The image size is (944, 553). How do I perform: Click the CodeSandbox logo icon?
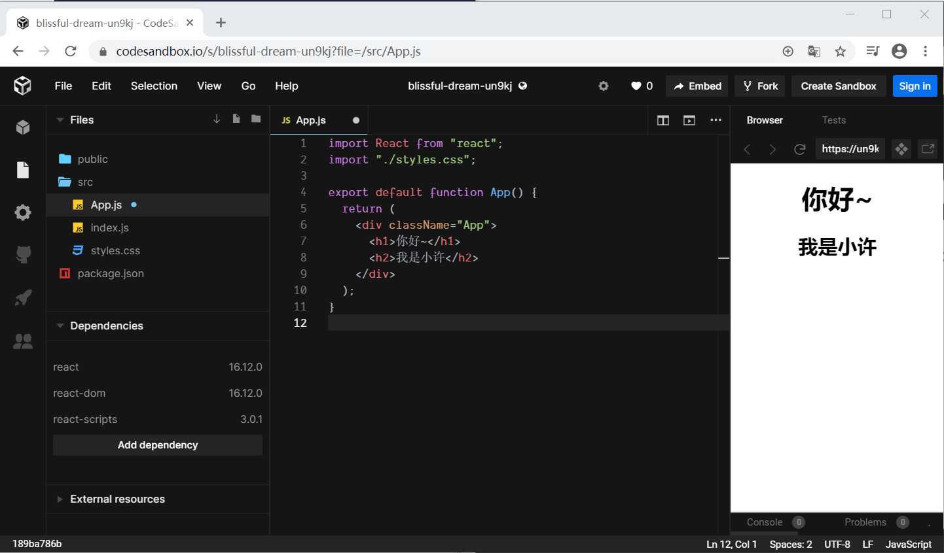click(x=23, y=86)
